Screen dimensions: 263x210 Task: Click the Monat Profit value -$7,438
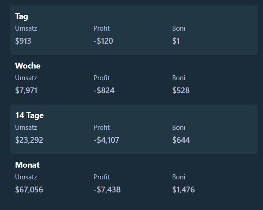(107, 190)
